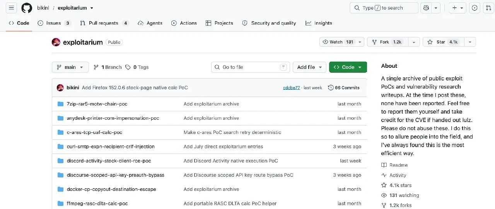
Task: View the 1 Branch link
Action: (x=108, y=67)
